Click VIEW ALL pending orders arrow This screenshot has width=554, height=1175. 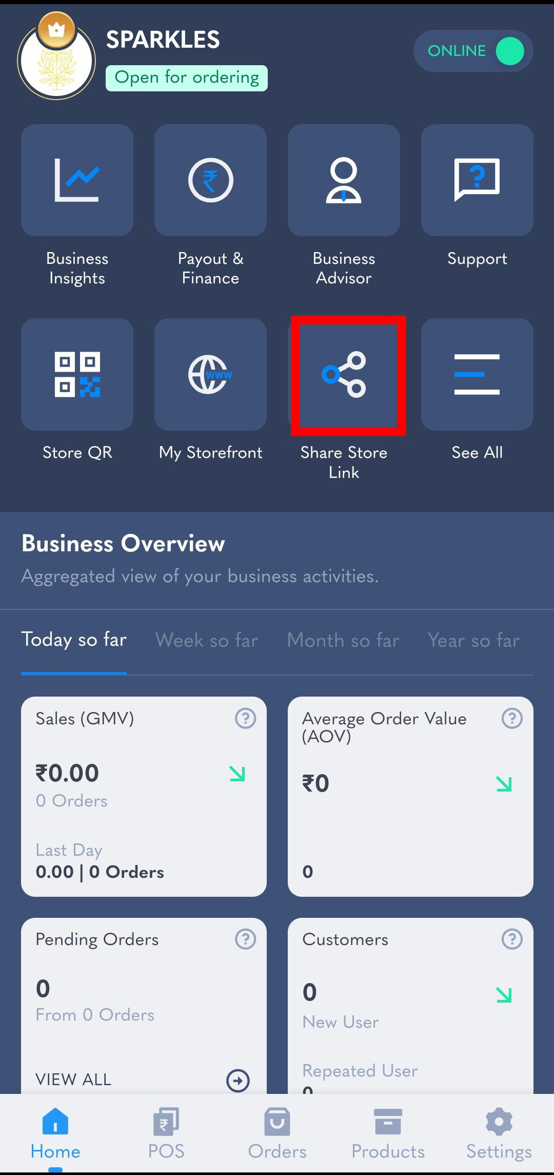[x=238, y=1080]
